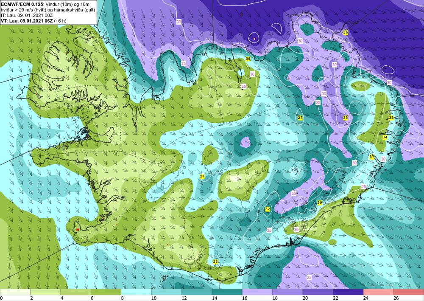Pick the 20–22 m/s violet legend swatch
This screenshot has width=424, height=301.
point(318,292)
